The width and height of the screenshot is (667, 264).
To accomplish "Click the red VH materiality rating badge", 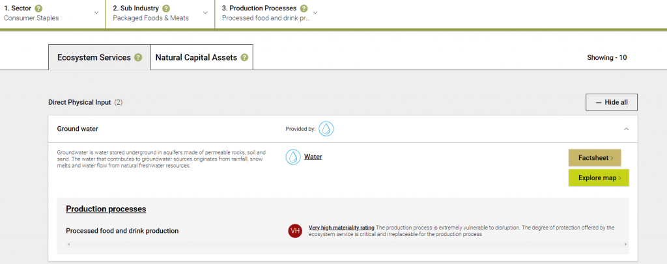I will (x=295, y=231).
